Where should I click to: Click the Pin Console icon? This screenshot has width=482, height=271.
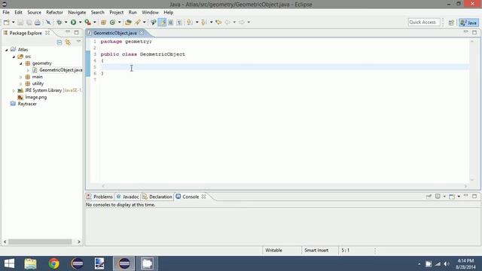[429, 196]
